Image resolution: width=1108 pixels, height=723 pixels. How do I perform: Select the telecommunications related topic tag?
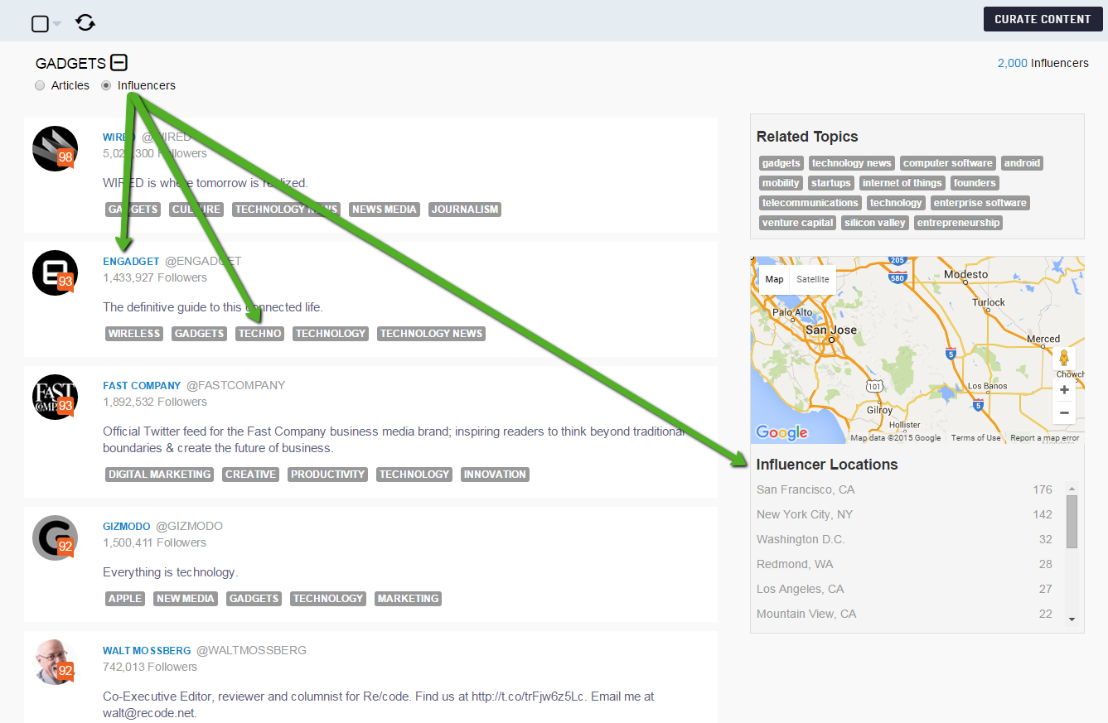[810, 203]
